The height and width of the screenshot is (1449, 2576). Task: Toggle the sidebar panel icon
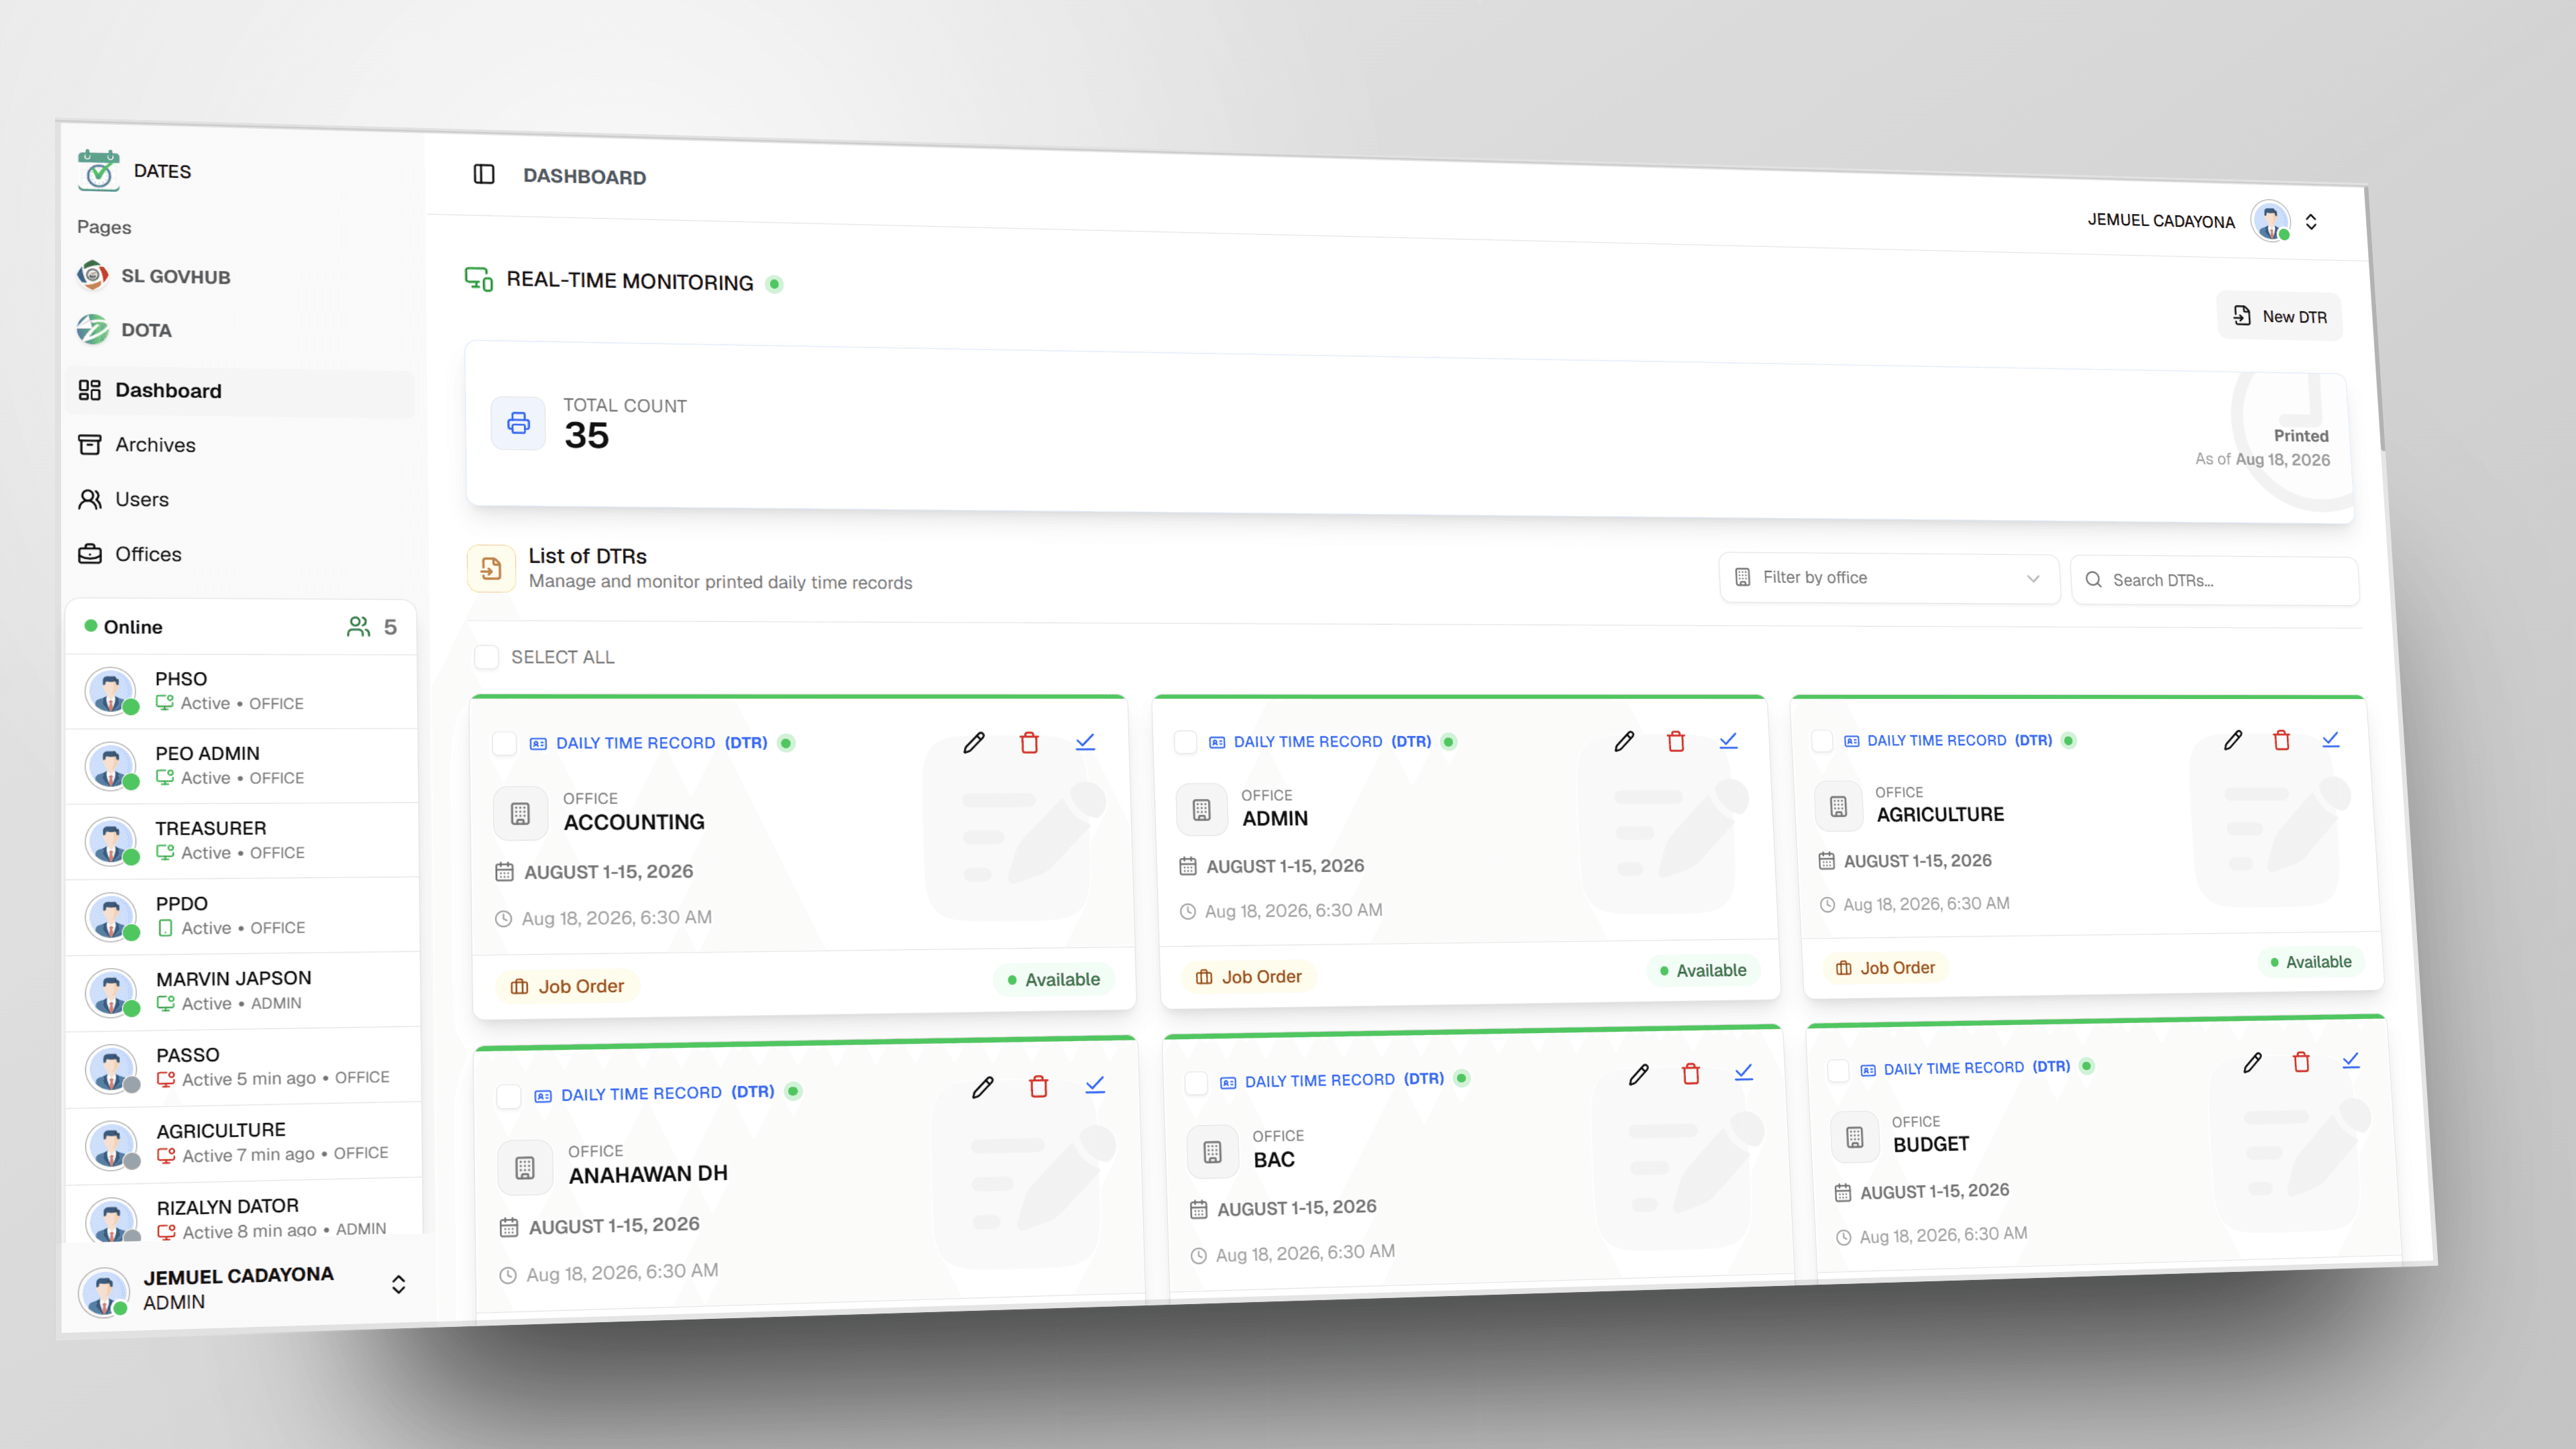point(484,174)
